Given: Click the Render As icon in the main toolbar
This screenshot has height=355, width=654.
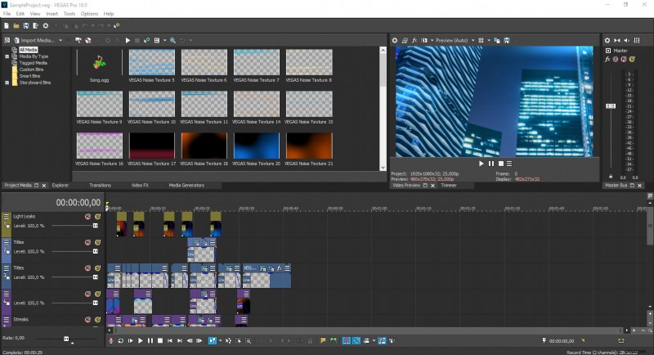Looking at the screenshot, I should pyautogui.click(x=35, y=26).
